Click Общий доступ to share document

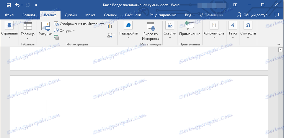[x=252, y=15]
